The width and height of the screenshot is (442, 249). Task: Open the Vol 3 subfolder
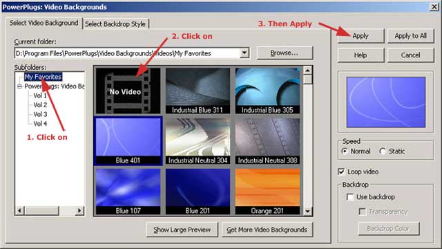(40, 114)
